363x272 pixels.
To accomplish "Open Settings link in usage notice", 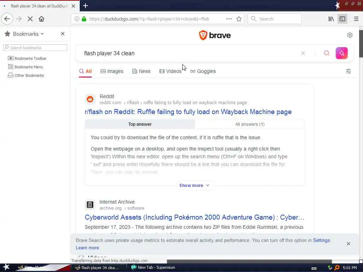I will (x=321, y=240).
